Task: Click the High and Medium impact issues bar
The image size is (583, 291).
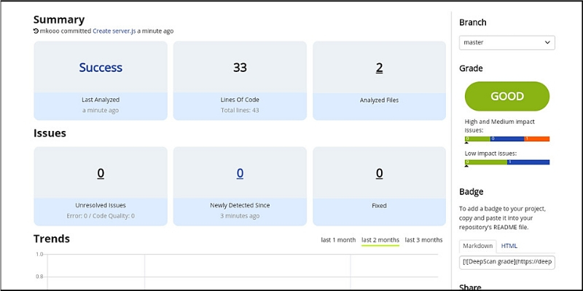Action: (x=507, y=139)
